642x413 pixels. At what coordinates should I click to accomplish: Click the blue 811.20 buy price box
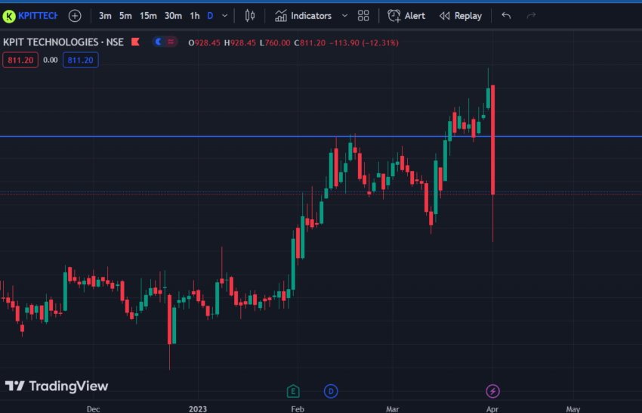pyautogui.click(x=80, y=61)
